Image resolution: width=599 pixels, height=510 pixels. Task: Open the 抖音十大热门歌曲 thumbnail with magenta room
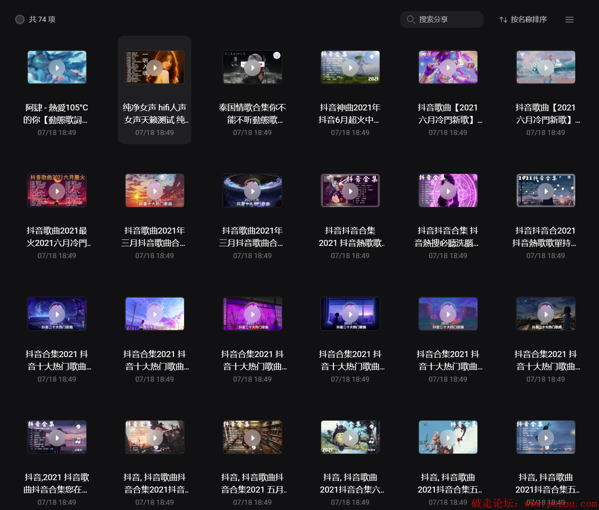point(252,314)
